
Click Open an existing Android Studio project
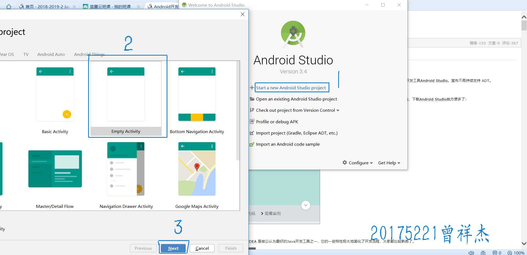[296, 99]
